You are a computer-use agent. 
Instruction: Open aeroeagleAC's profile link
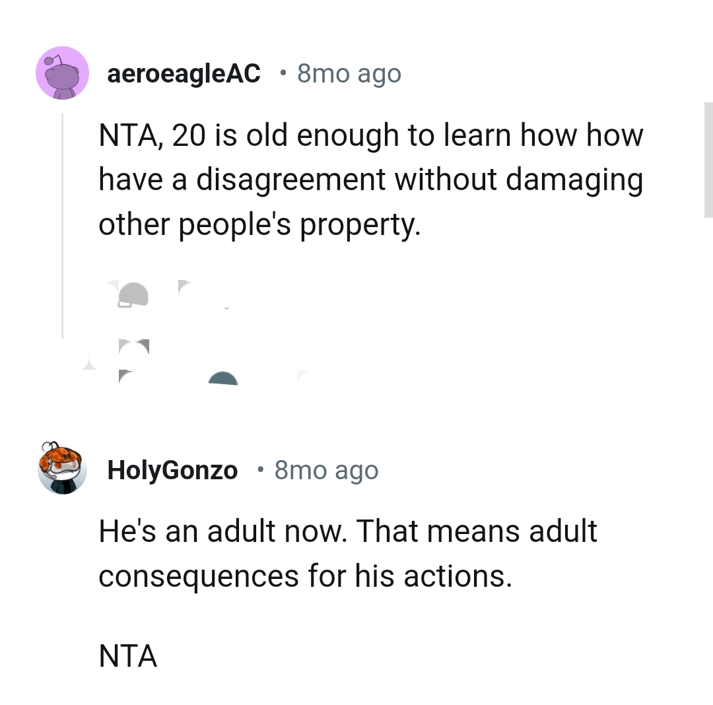click(183, 73)
